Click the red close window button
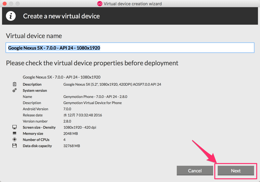260x182 pixels. point(5,4)
